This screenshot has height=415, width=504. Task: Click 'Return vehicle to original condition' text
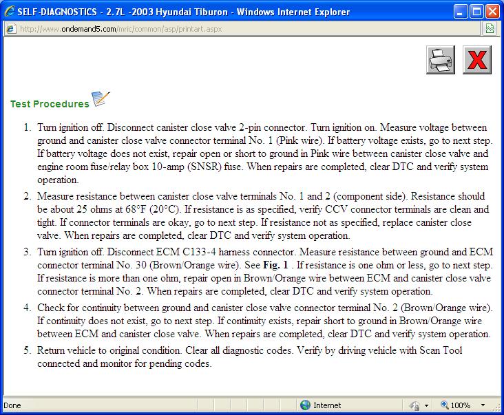[x=108, y=350]
